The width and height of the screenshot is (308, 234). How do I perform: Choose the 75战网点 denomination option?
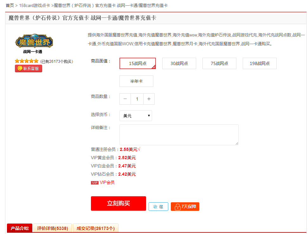click(219, 63)
